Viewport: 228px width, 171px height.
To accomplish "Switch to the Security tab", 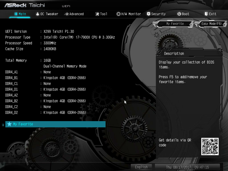I will point(156,14).
